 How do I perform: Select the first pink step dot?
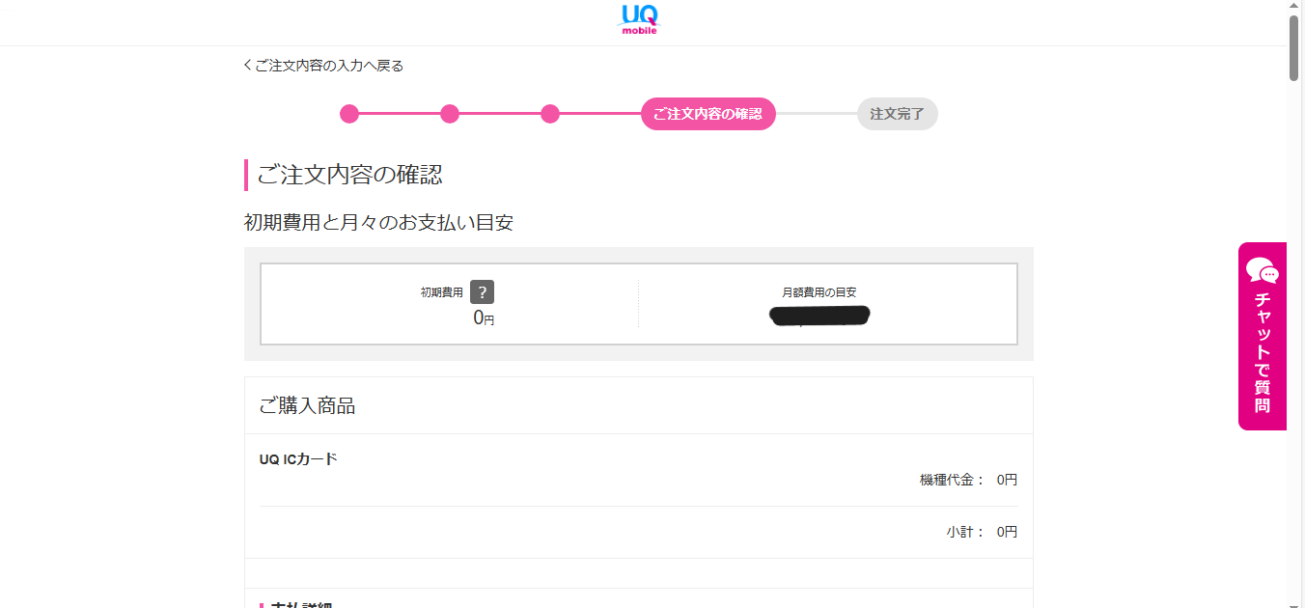(x=349, y=114)
